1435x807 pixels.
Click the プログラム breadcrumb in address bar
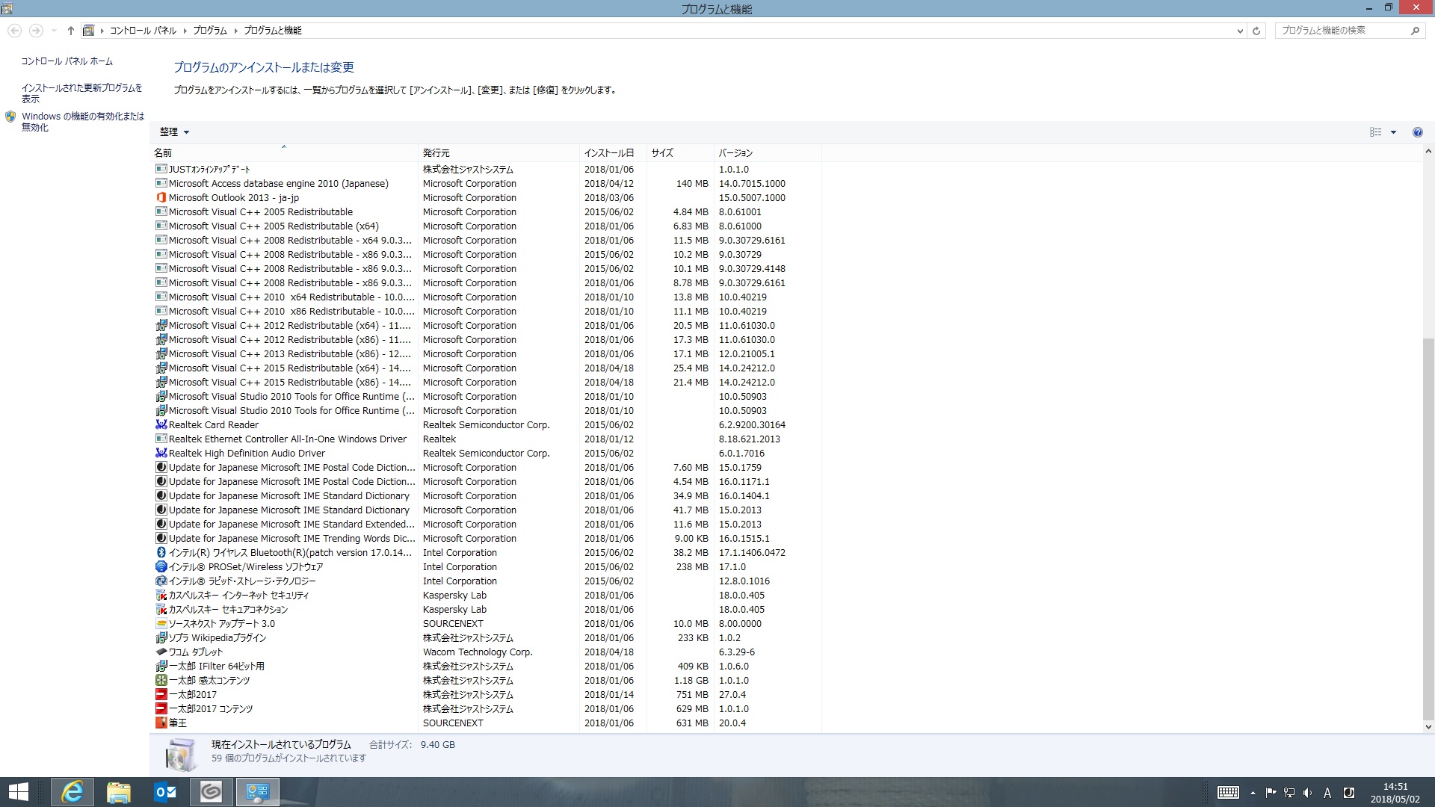[210, 31]
